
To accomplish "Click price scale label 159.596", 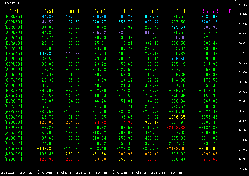I will point(242,169).
